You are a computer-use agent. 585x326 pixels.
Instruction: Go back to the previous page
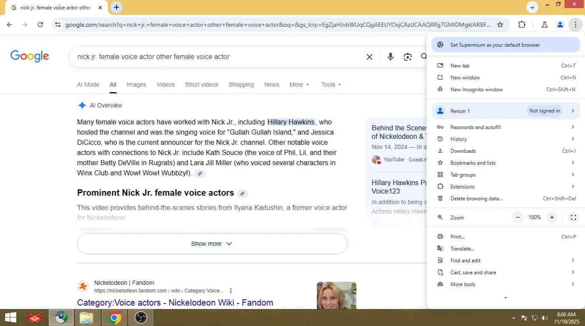tap(9, 25)
